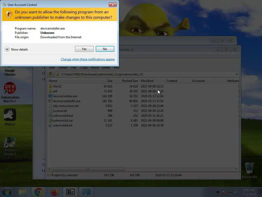Image resolution: width=262 pixels, height=197 pixels.
Task: Open 'Change when these notifications appear' link
Action: 88,59
